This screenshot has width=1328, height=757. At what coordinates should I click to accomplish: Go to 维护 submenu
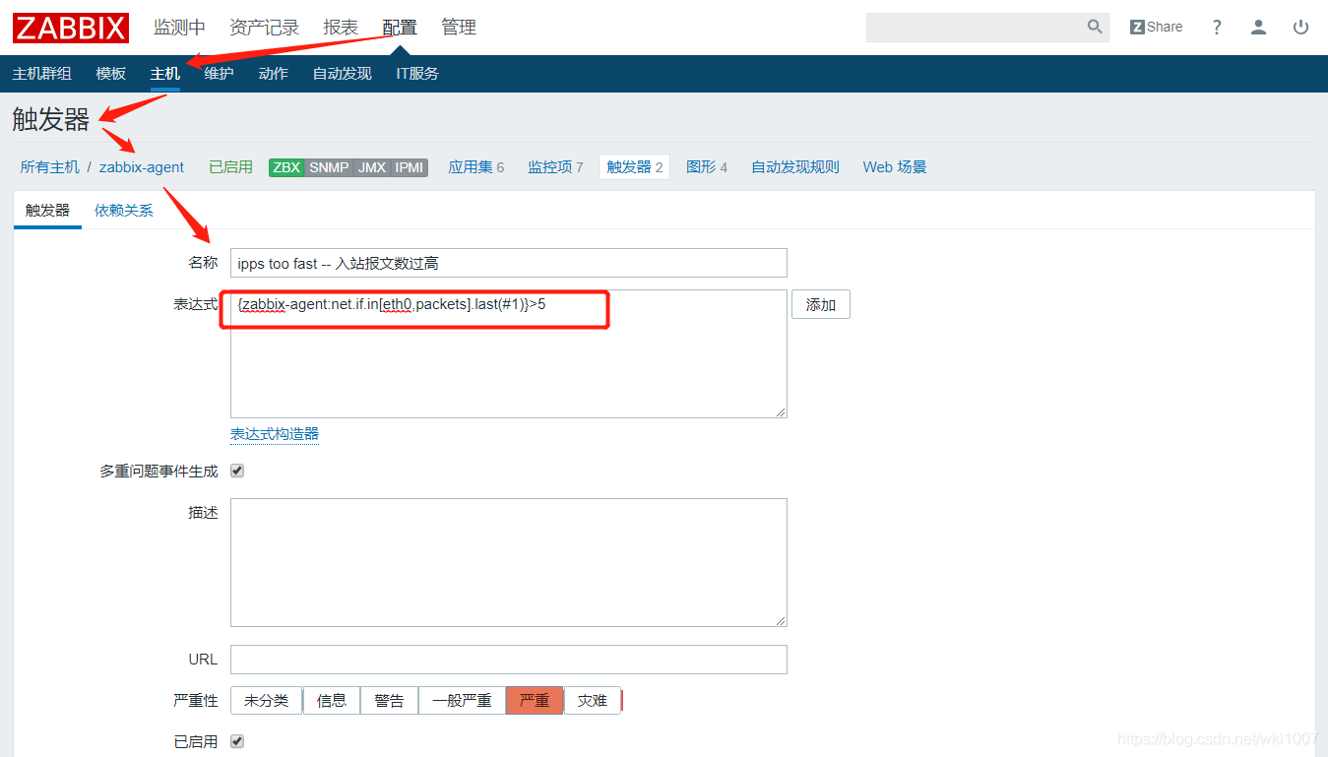[219, 74]
